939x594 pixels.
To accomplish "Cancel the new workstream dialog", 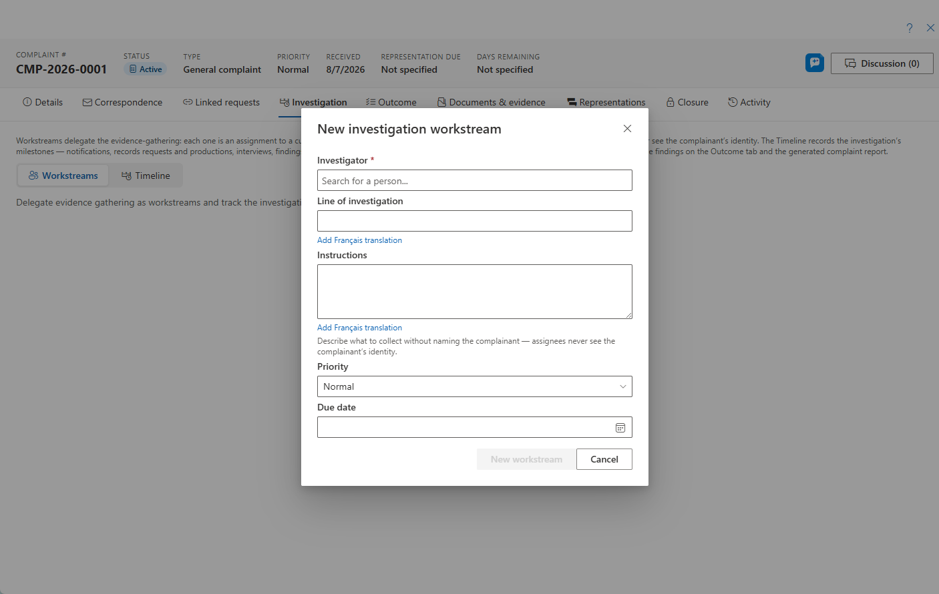I will click(604, 459).
